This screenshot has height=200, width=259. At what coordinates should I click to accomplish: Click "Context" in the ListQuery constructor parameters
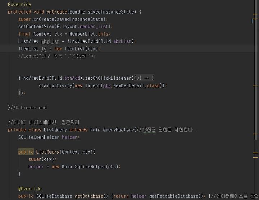click(71, 152)
